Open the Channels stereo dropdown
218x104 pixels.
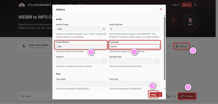[x=134, y=46]
